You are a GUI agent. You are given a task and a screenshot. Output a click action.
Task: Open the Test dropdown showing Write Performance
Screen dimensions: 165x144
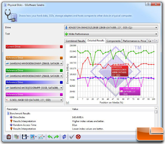point(111,34)
